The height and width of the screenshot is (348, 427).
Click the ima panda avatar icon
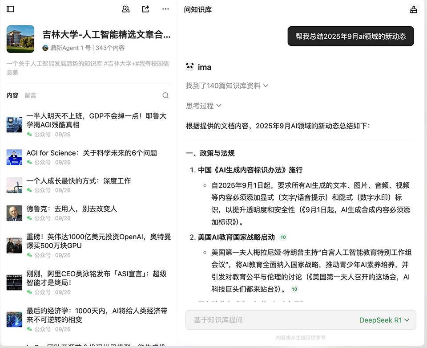click(x=190, y=67)
